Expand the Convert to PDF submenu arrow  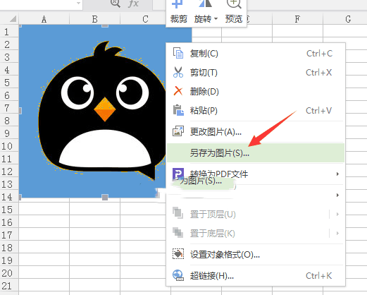[x=337, y=174]
